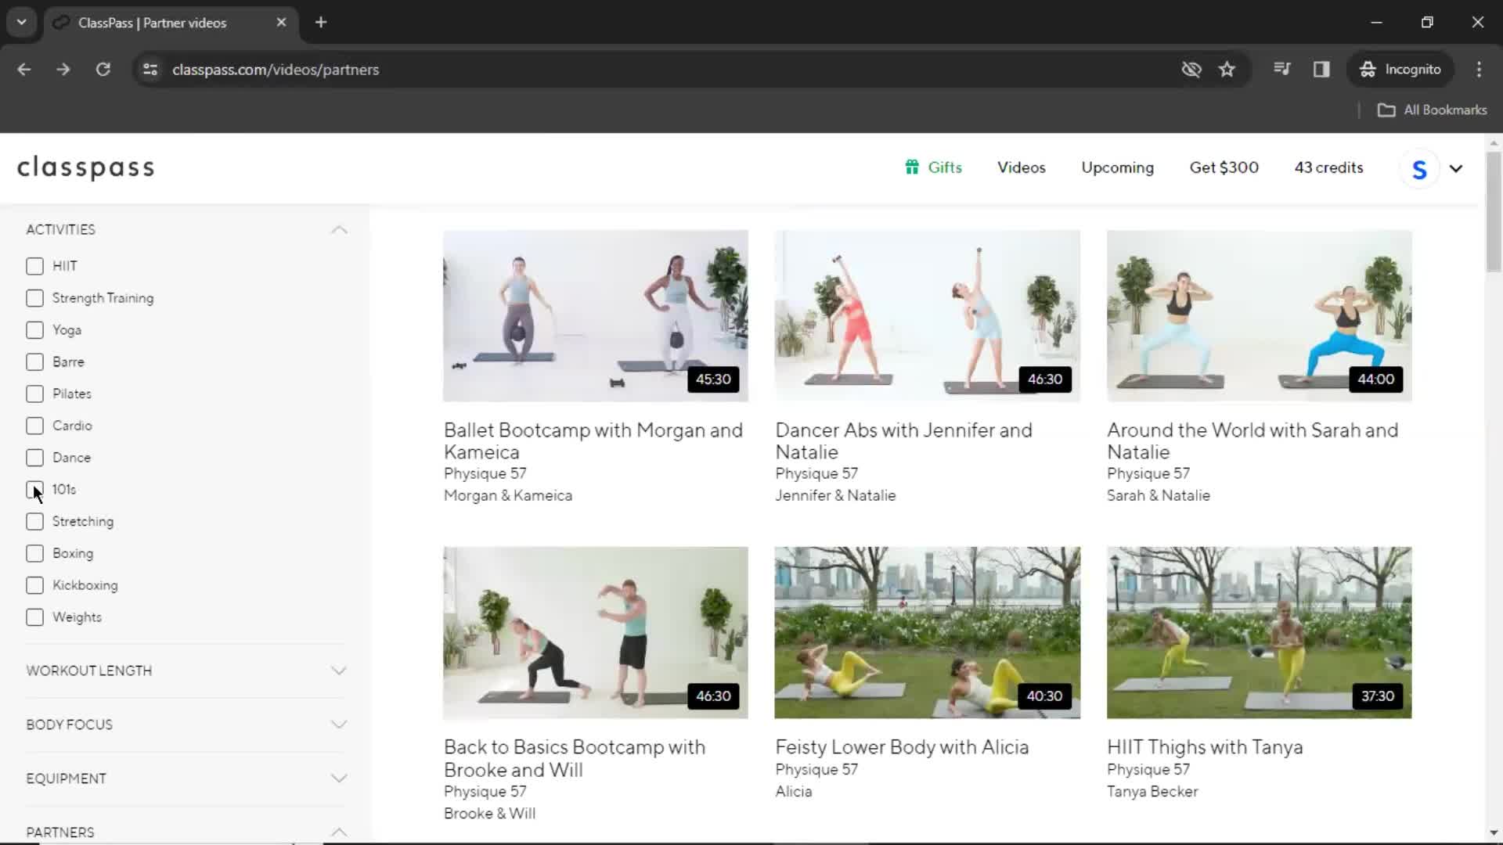Viewport: 1503px width, 845px height.
Task: Open Gifts with green gift icon
Action: point(933,167)
